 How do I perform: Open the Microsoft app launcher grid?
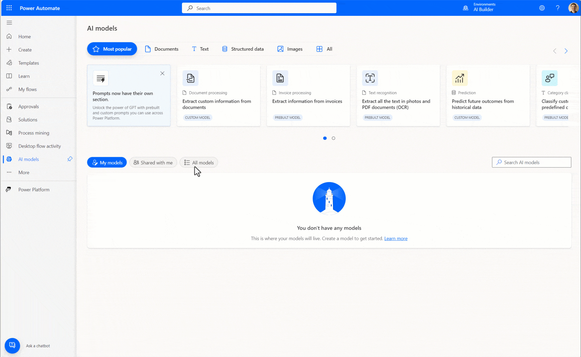click(9, 8)
